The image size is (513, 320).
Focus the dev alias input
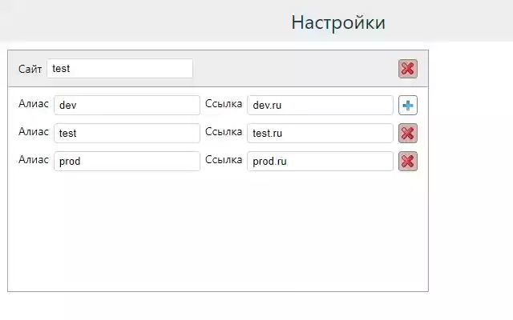(x=127, y=105)
